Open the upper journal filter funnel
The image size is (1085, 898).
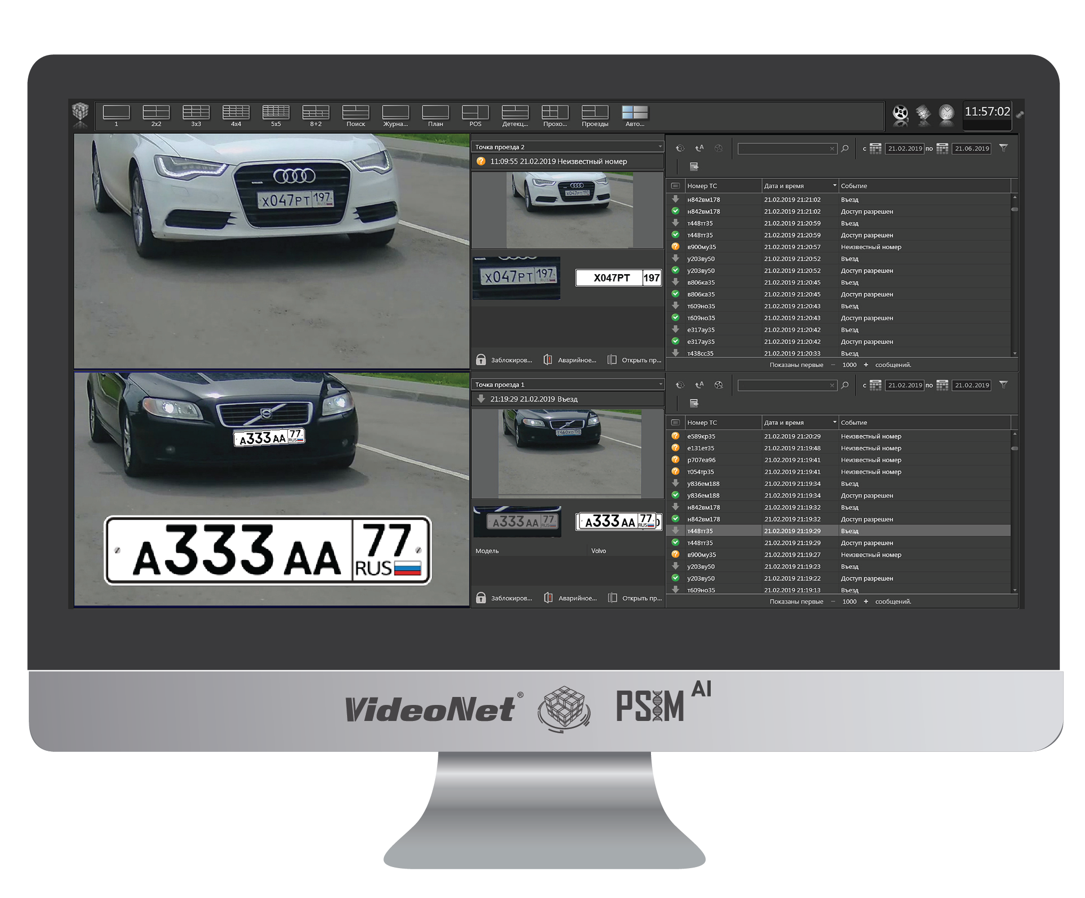click(1003, 148)
